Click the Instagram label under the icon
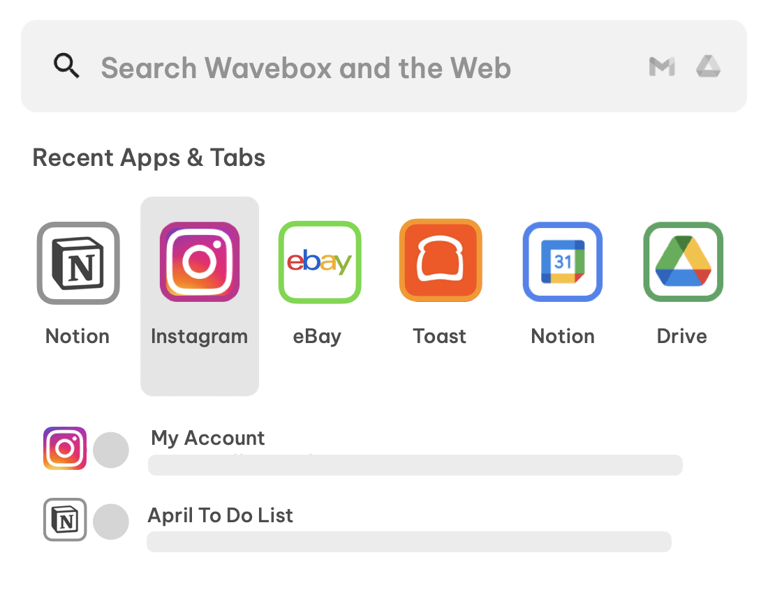This screenshot has height=608, width=768. tap(200, 336)
